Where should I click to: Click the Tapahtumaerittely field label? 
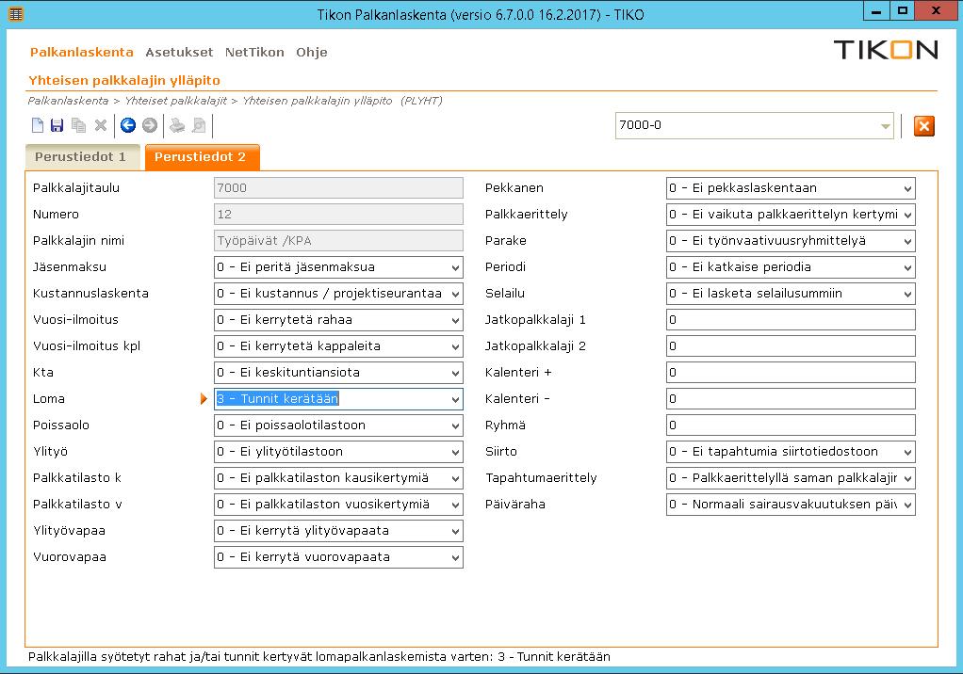[541, 478]
